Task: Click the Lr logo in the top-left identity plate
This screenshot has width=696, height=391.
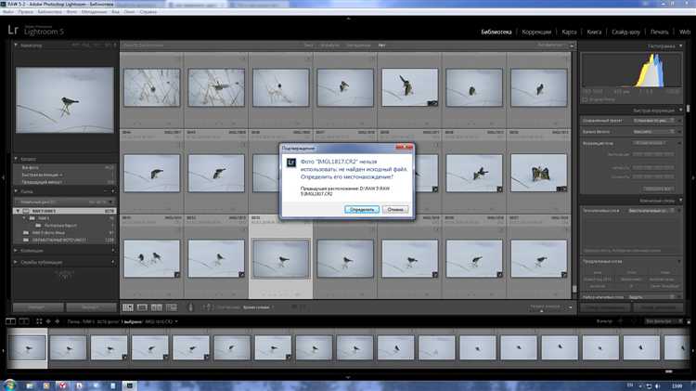Action: point(13,31)
